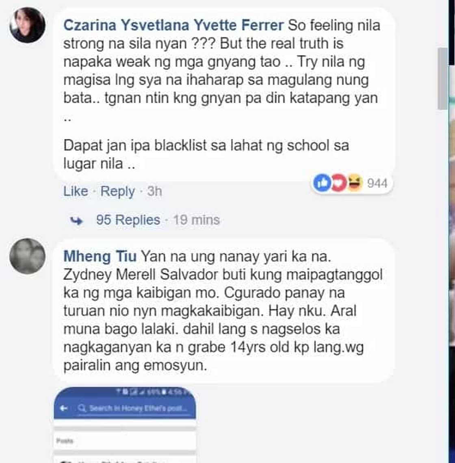Screen dimensions: 455x463
Task: Open the Mheng Tiu name link
Action: [x=100, y=256]
